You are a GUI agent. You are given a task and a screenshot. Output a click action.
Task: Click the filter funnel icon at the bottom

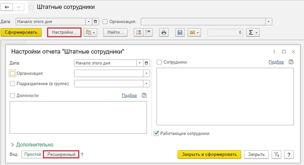tap(276, 155)
